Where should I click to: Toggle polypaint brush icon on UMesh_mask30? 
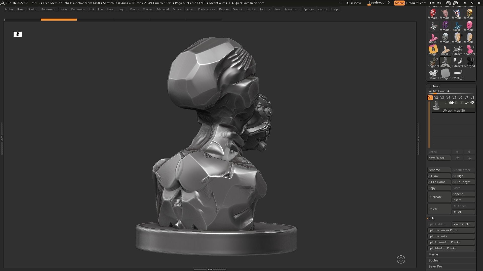(x=467, y=103)
